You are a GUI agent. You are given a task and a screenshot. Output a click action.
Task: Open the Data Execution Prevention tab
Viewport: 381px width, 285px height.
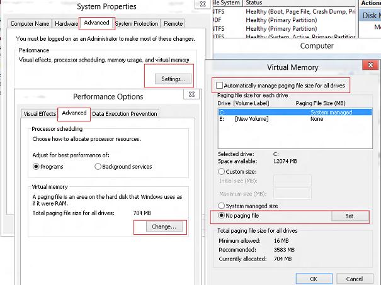pos(125,114)
